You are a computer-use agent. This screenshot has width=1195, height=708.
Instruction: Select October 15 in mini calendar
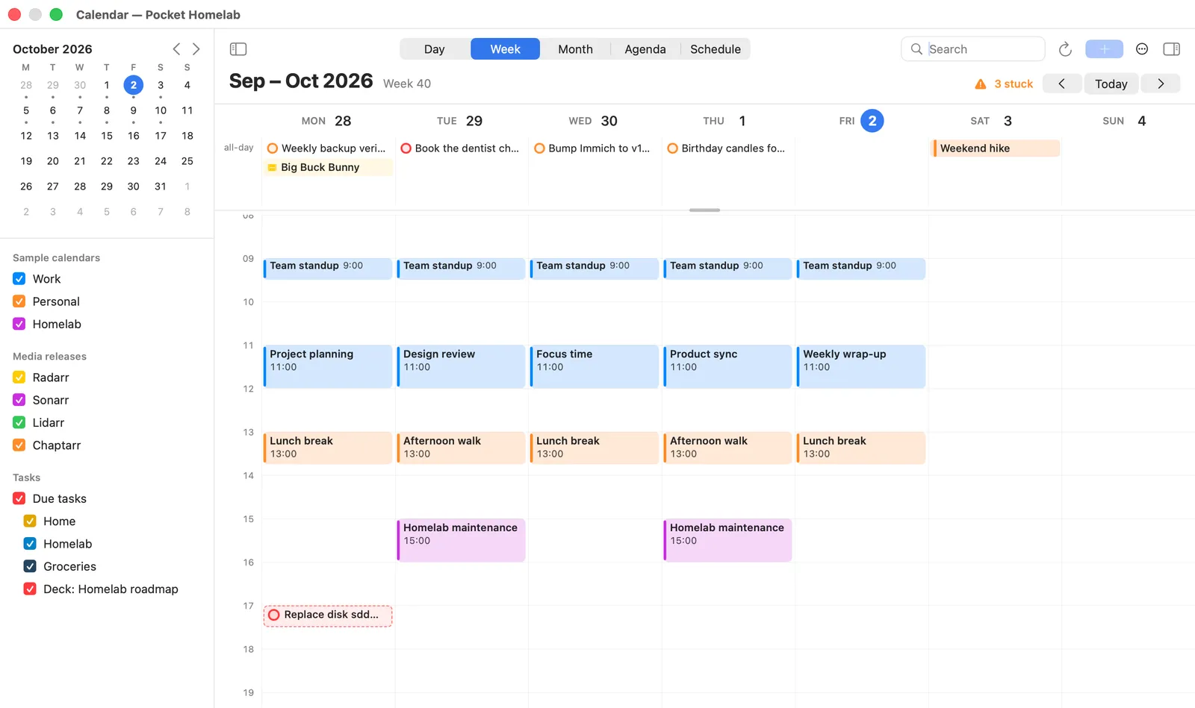point(107,136)
